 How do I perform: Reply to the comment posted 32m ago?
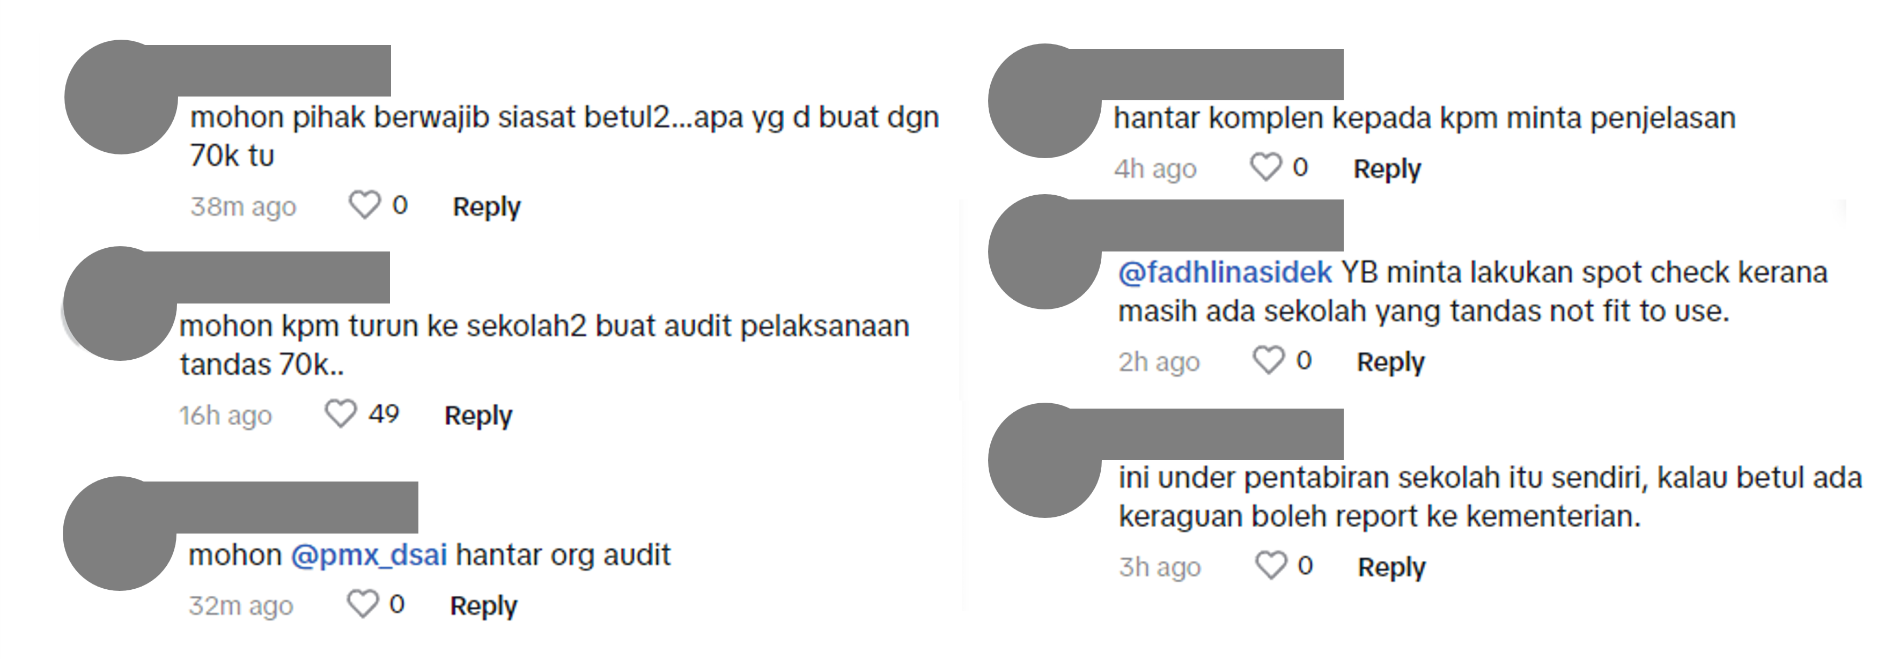[x=484, y=606]
